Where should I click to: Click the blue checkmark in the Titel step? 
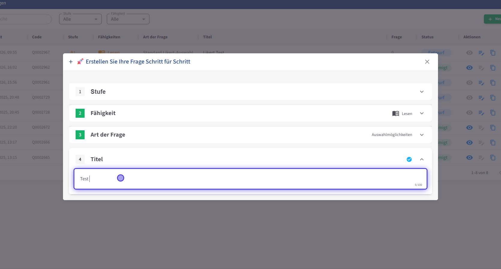tap(409, 159)
